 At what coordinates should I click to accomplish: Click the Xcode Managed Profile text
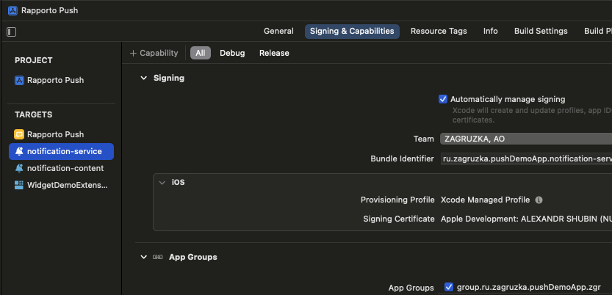coord(485,200)
